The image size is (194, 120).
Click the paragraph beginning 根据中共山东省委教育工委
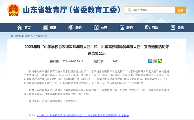[x=96, y=77]
